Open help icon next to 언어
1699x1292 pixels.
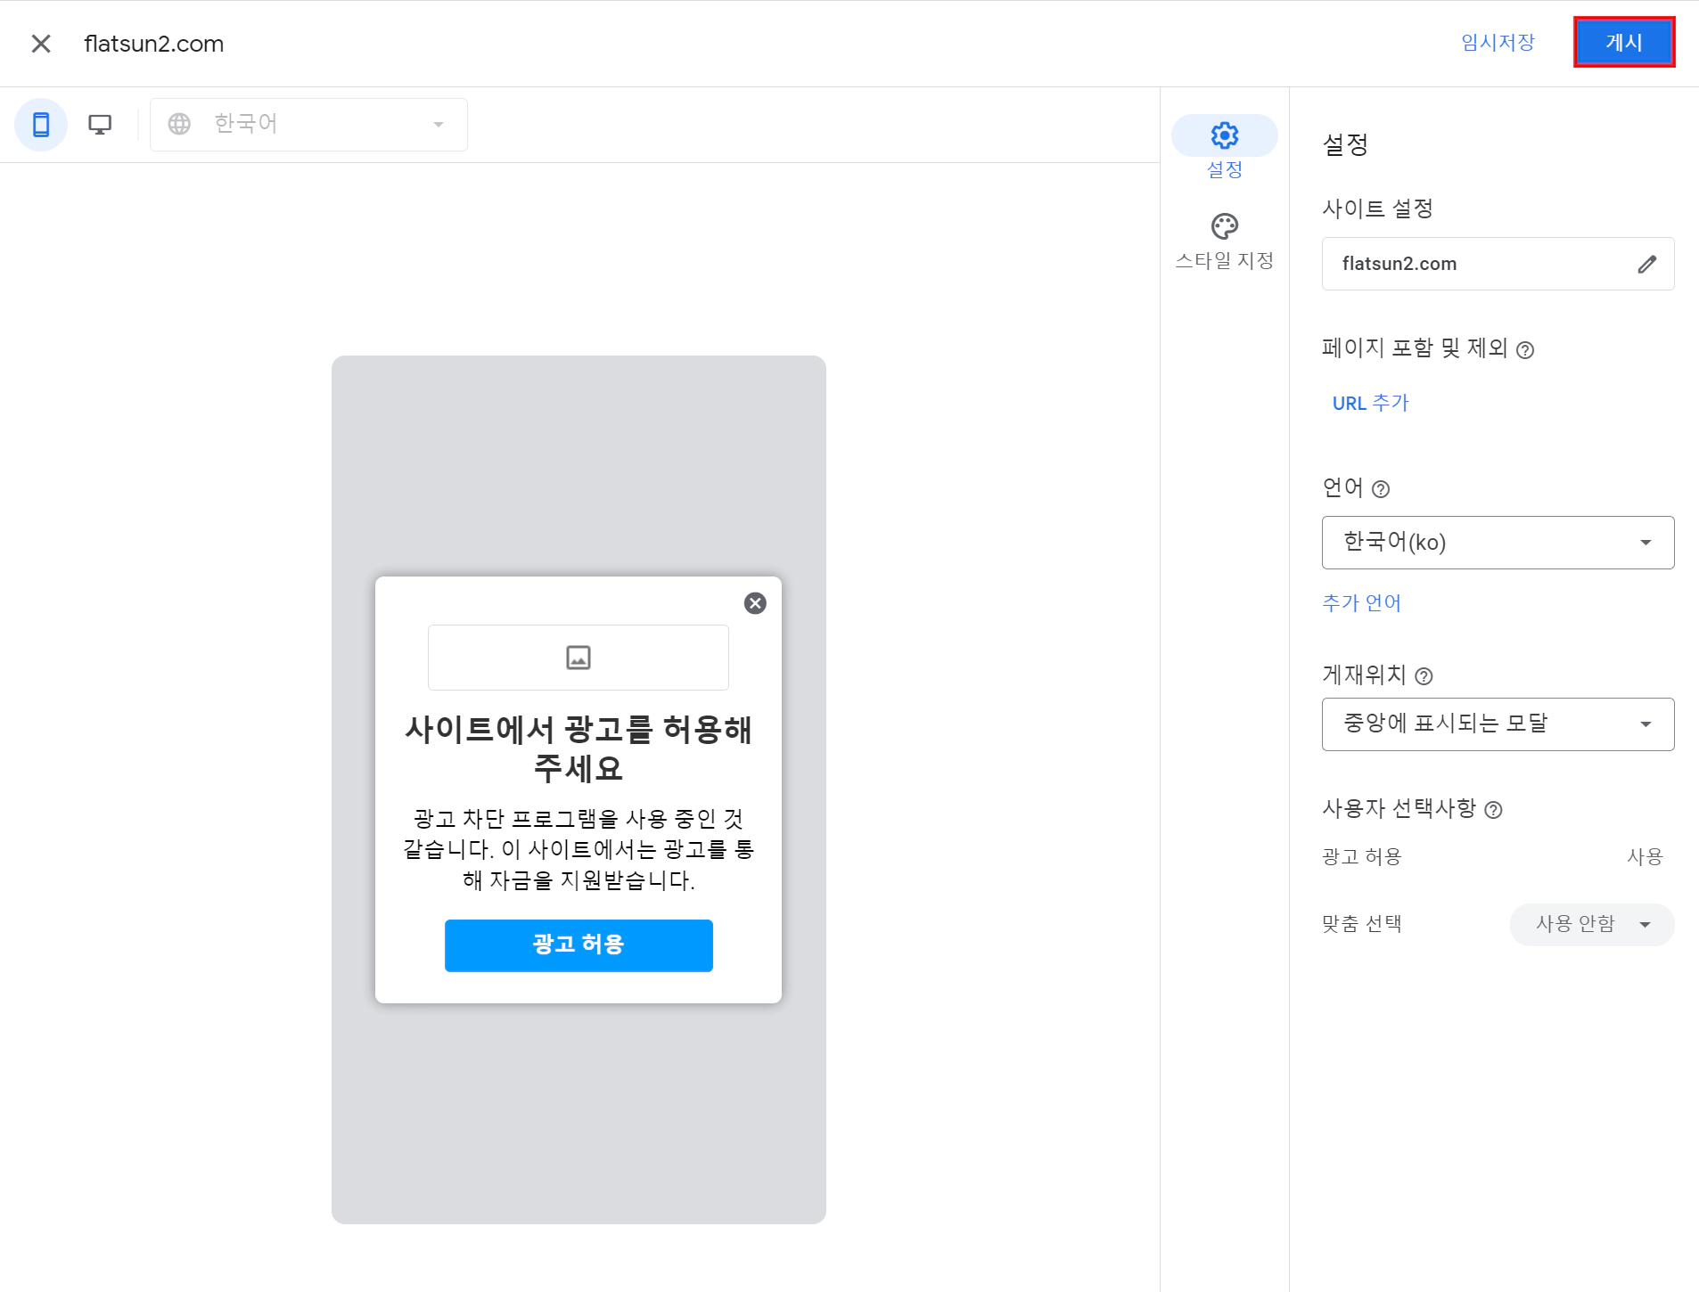tap(1381, 489)
